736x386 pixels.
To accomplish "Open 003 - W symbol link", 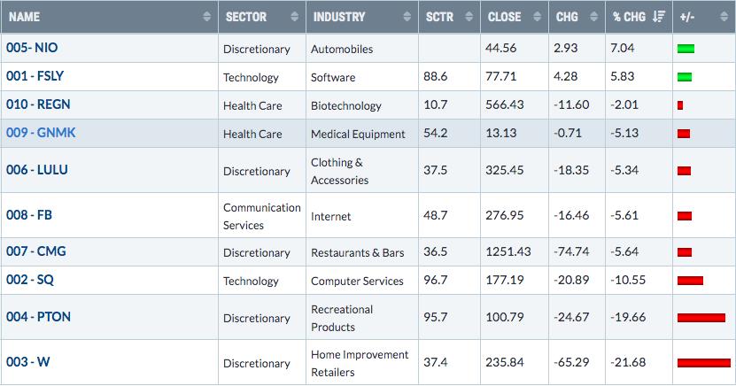I will click(27, 362).
